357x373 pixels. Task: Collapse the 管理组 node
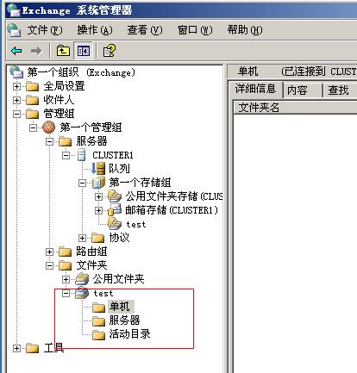16,114
